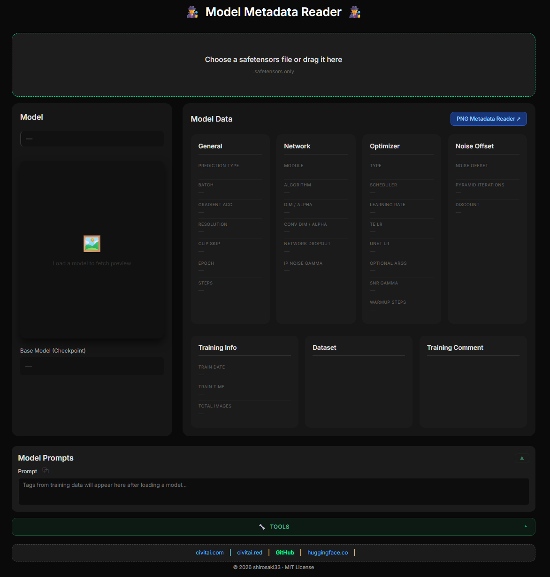Click the DIM / ALPHA label
550x577 pixels.
click(298, 205)
